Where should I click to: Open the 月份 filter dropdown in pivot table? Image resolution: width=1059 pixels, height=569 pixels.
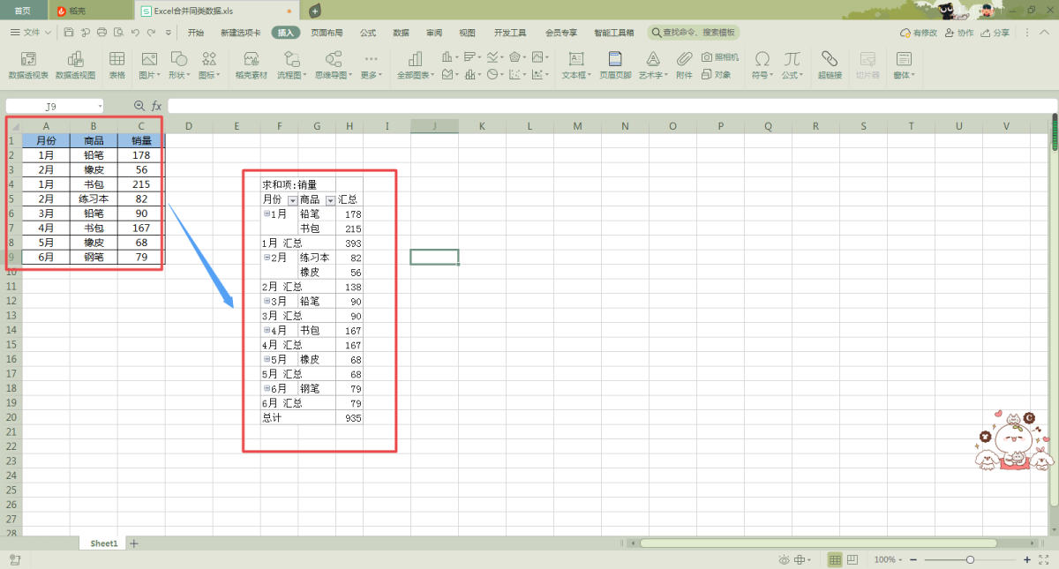(292, 200)
